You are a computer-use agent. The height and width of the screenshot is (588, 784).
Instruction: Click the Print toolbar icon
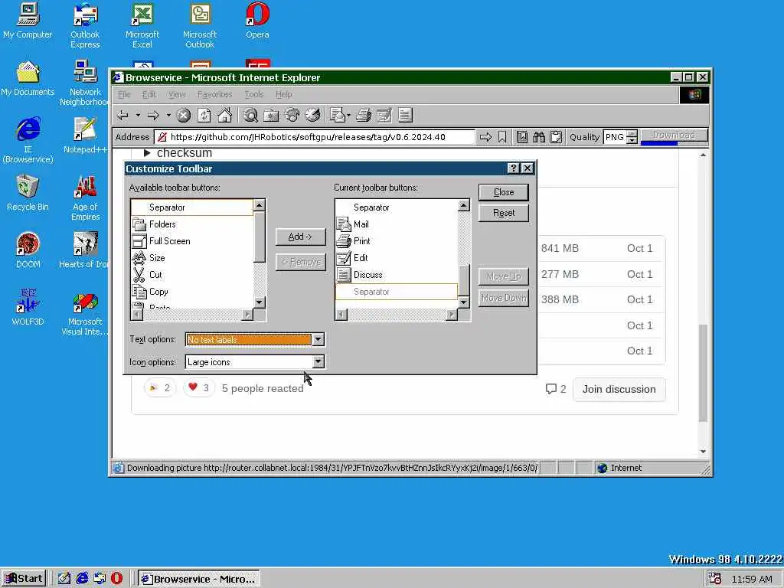364,116
